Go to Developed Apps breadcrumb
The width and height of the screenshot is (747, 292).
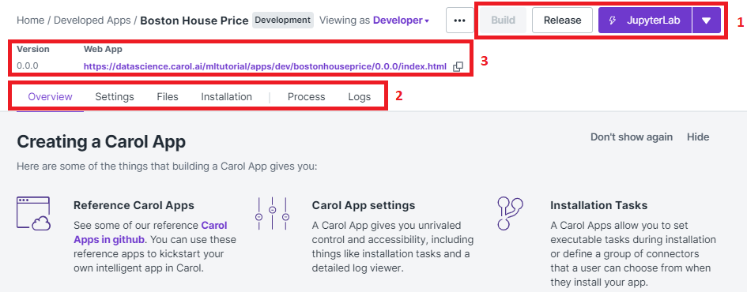click(92, 21)
